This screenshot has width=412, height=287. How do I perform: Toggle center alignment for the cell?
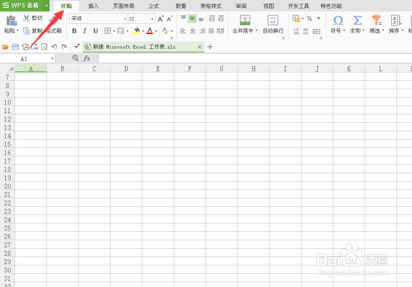[x=192, y=31]
